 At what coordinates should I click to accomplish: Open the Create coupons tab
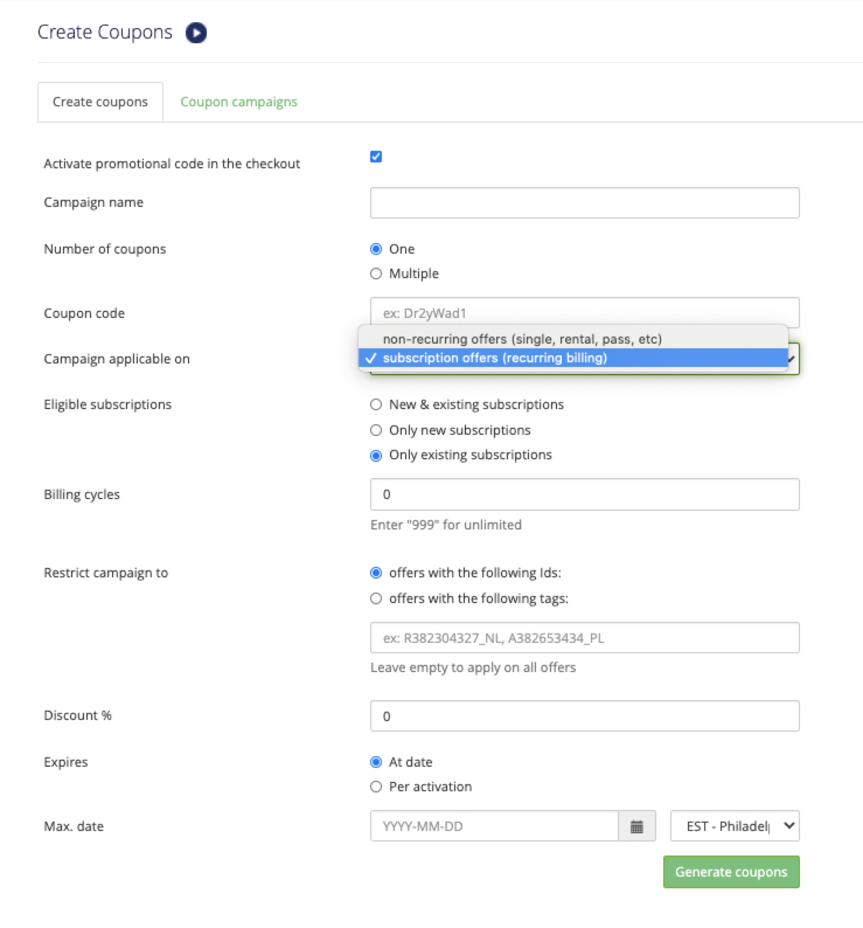(100, 102)
